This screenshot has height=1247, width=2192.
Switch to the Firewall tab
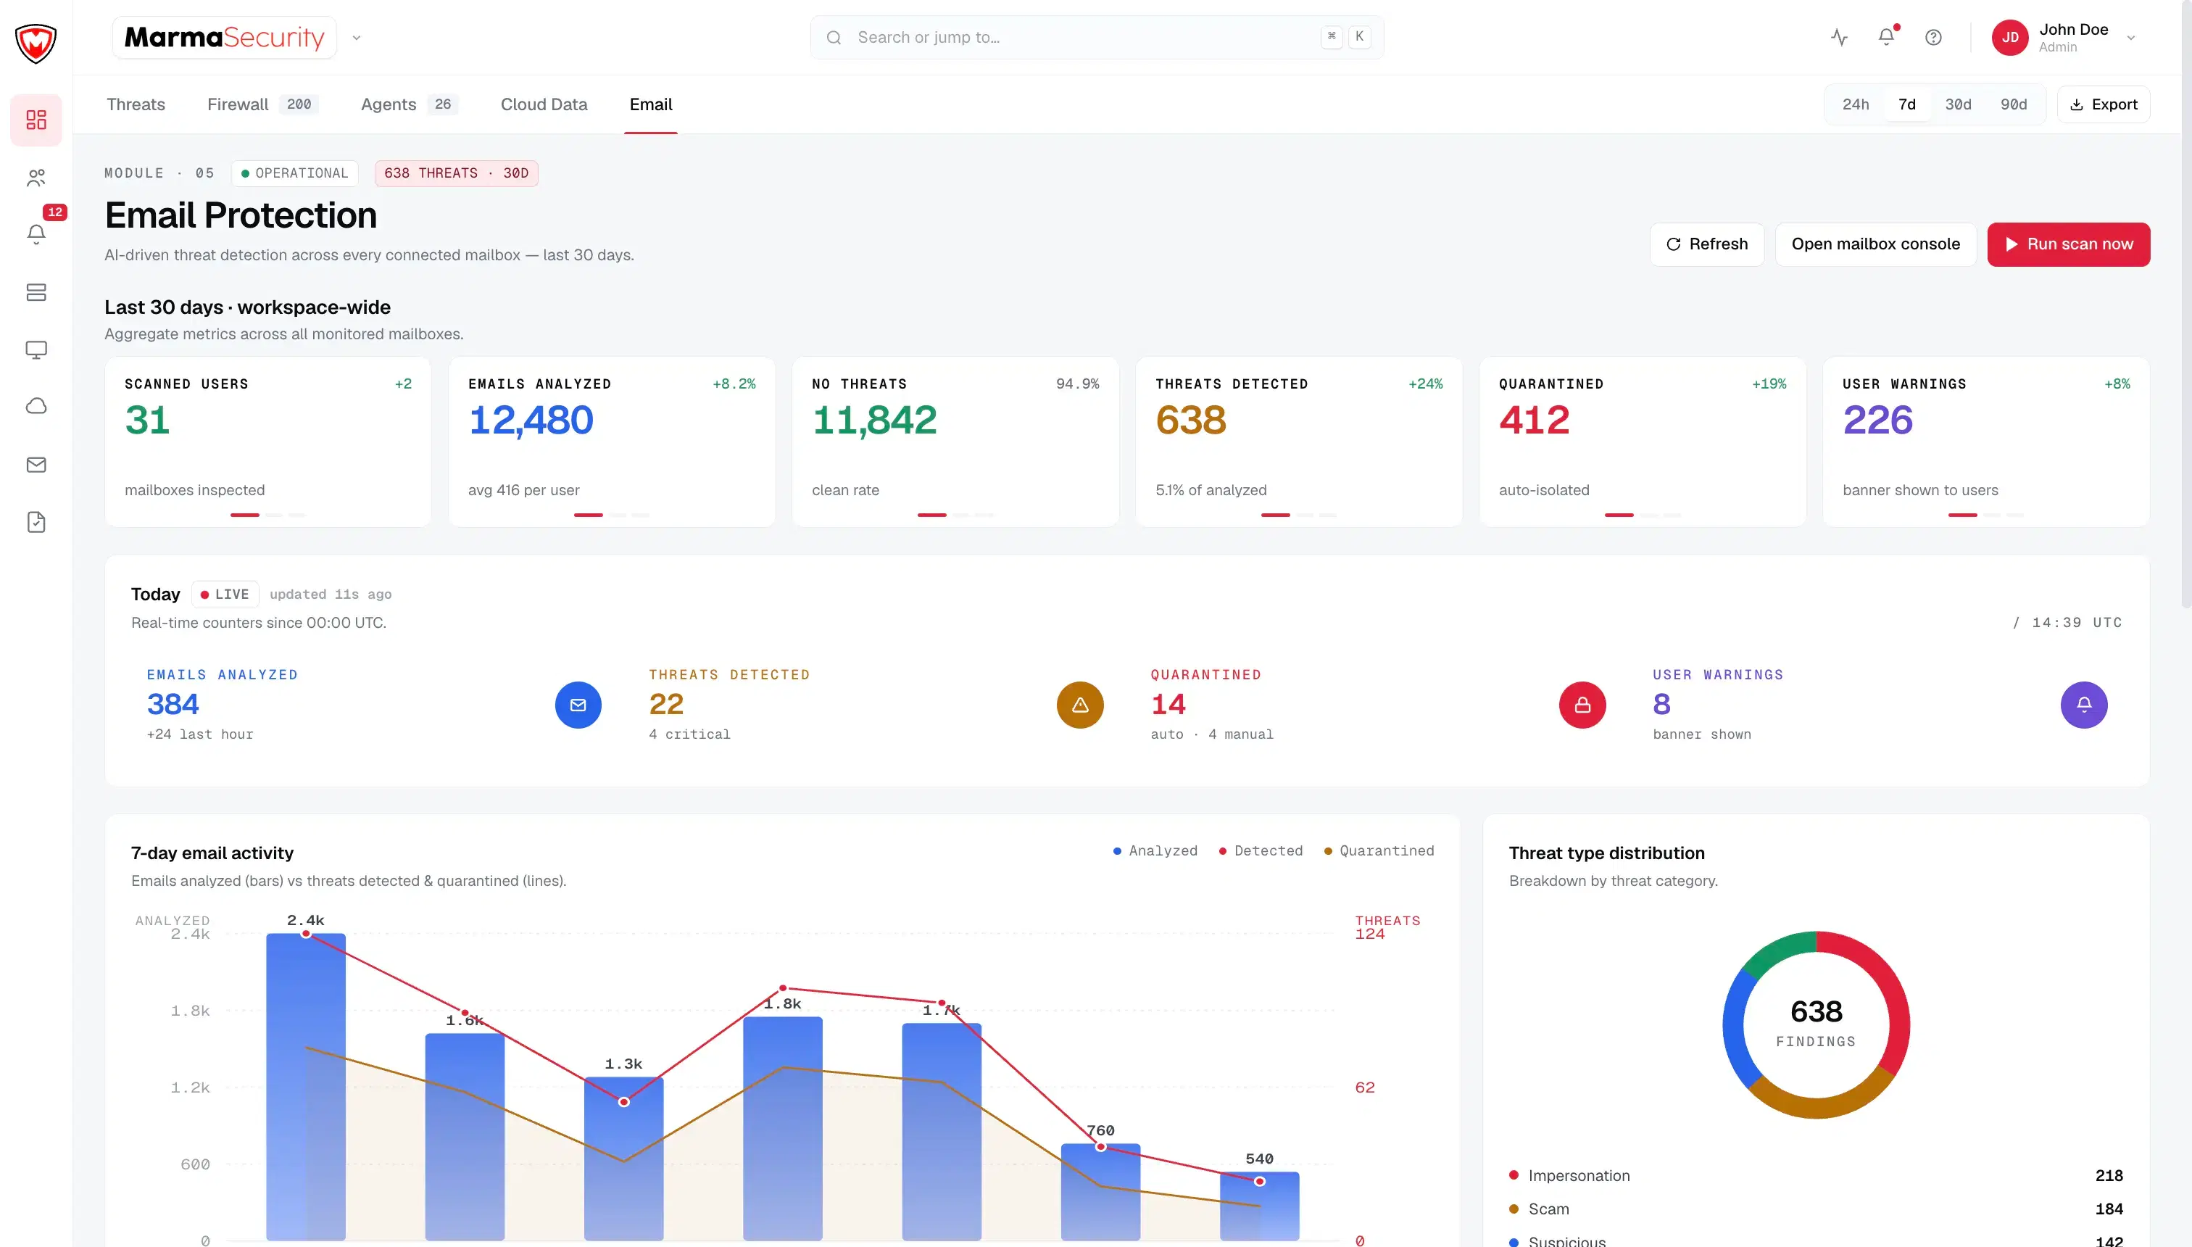(262, 104)
